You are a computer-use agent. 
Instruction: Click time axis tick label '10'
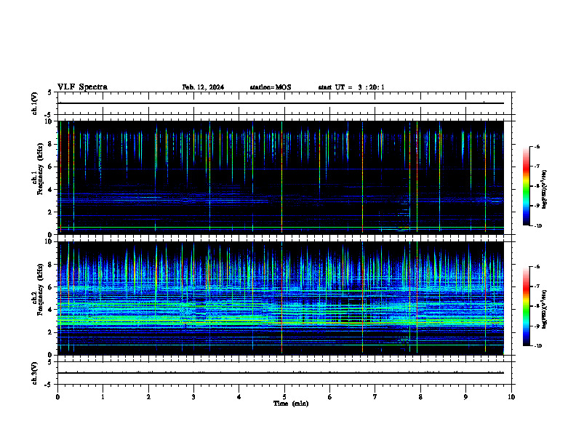click(511, 397)
